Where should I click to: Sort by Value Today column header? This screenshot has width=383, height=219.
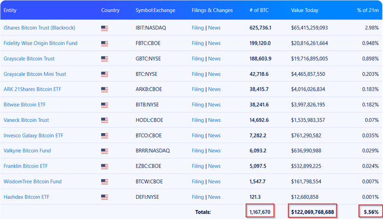click(305, 10)
